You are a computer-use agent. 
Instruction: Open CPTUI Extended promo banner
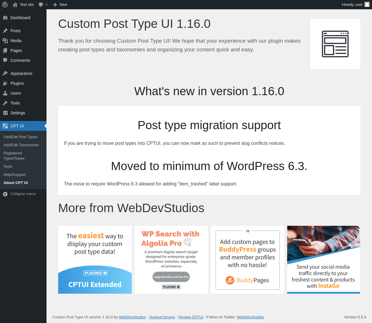click(95, 260)
